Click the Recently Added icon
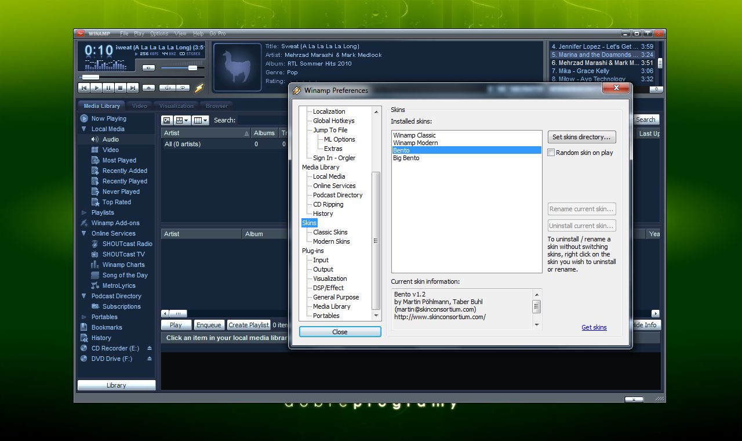Image resolution: width=742 pixels, height=441 pixels. click(96, 171)
